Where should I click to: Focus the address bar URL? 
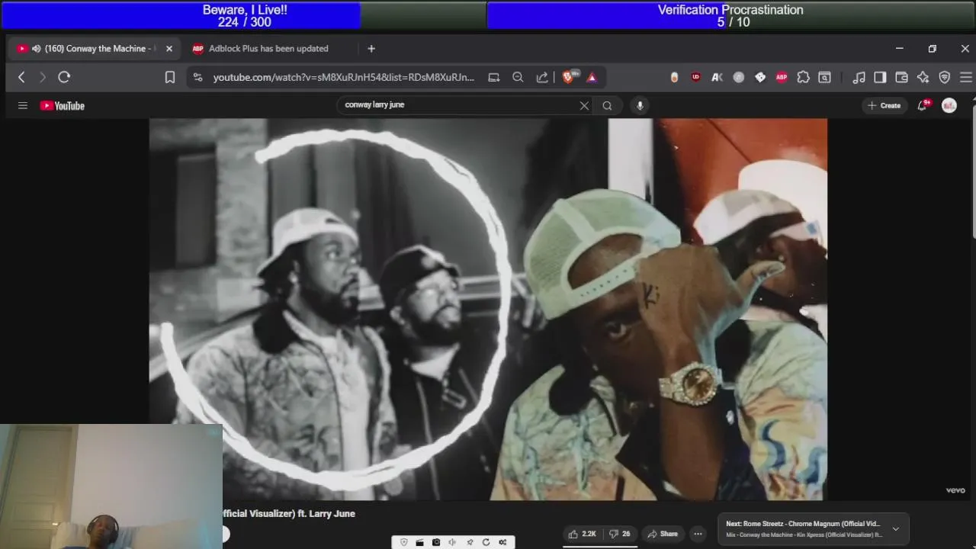[344, 77]
